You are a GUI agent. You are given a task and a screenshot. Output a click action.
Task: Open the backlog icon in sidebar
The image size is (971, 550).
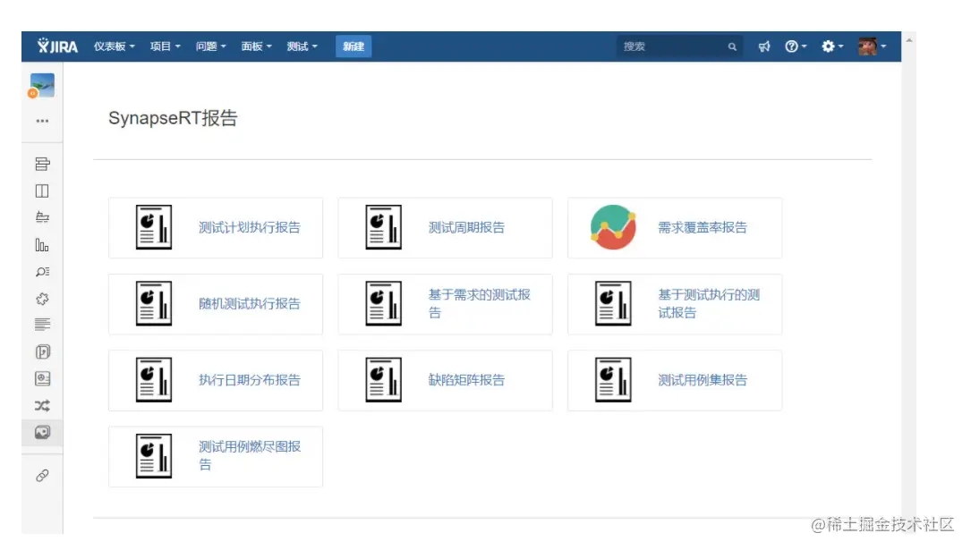42,164
